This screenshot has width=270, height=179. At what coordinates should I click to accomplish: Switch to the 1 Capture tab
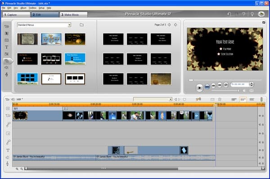tap(16, 15)
